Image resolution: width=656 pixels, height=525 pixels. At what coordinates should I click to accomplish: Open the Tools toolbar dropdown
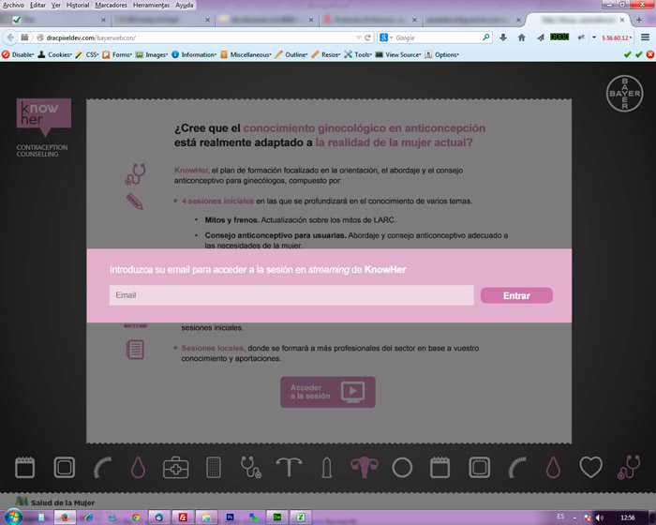(x=358, y=54)
